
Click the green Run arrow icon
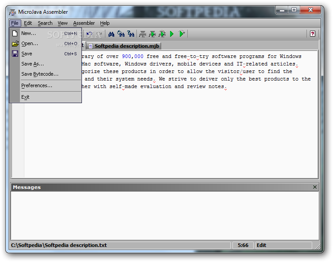172,34
